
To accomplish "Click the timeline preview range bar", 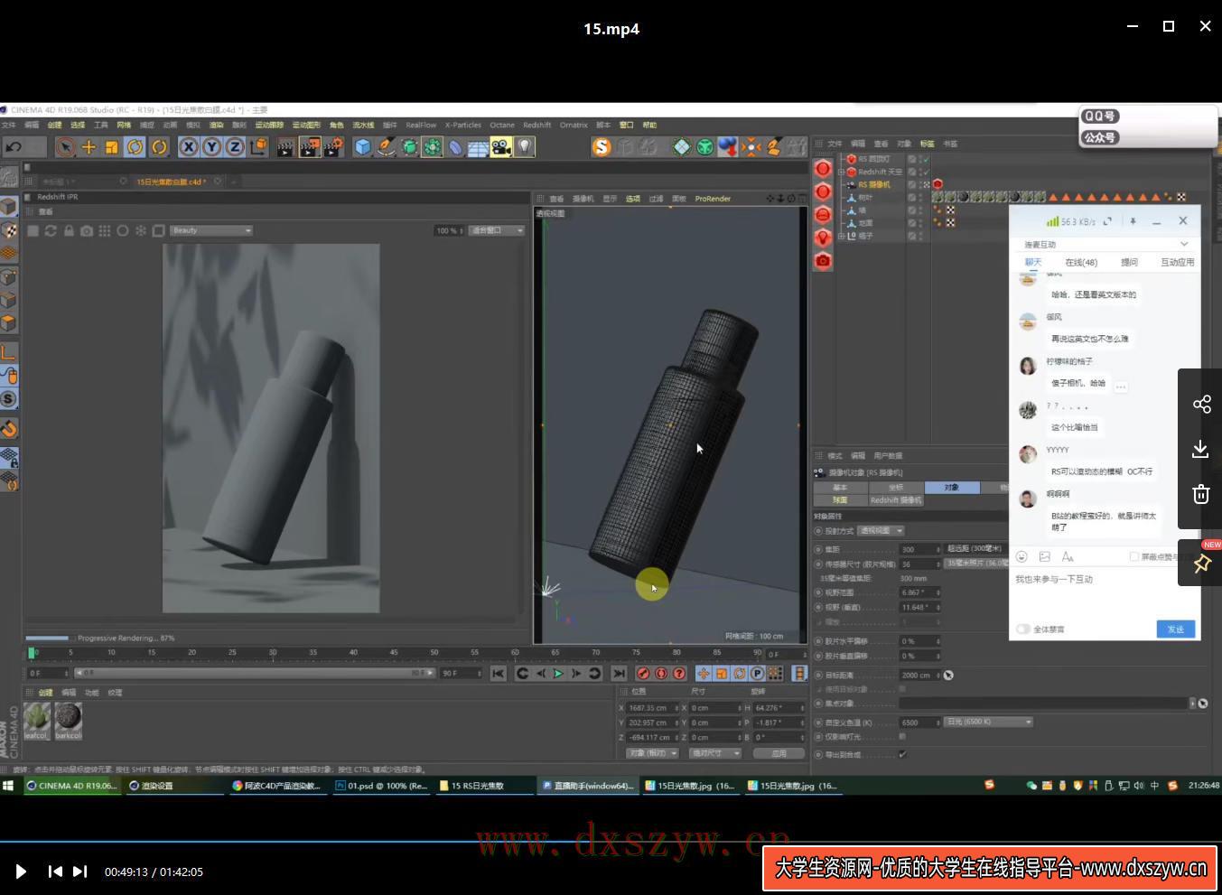I will (x=253, y=673).
